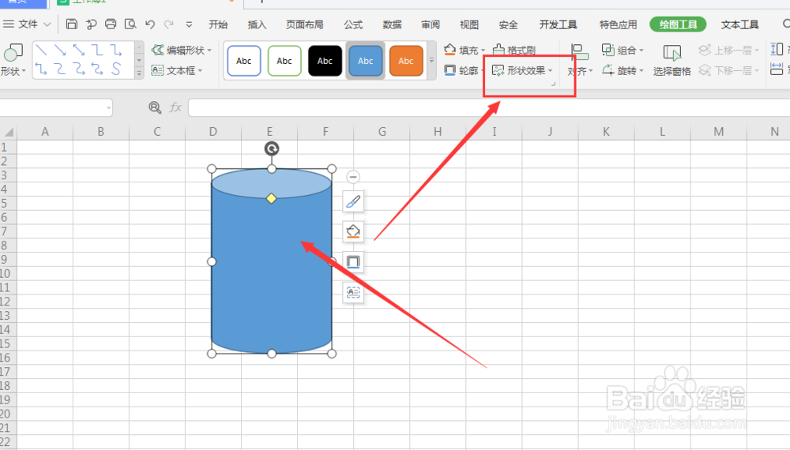790x450 pixels.
Task: Open the 开发工具 tab
Action: tap(559, 24)
